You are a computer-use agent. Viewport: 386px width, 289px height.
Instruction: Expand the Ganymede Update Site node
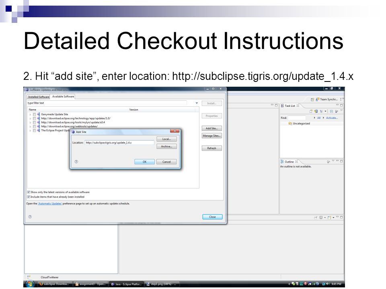pos(31,114)
